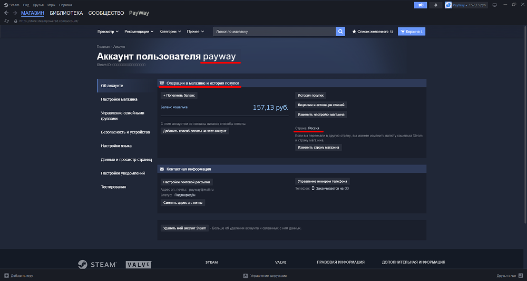Click the PayWay profile avatar
Image resolution: width=527 pixels, height=281 pixels.
click(448, 5)
